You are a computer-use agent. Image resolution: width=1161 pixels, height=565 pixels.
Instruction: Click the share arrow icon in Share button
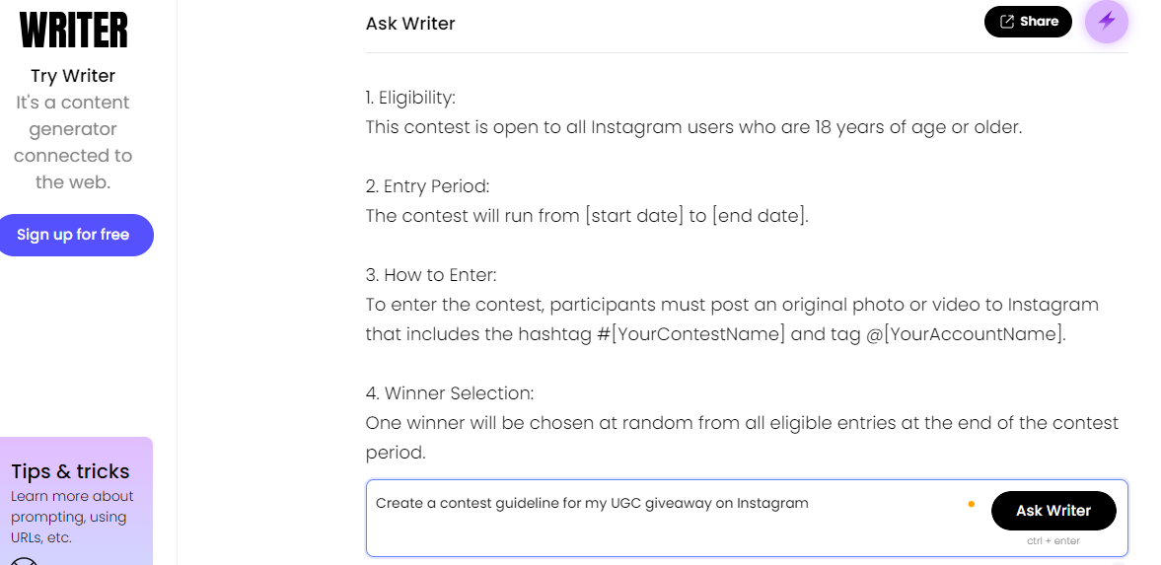point(1007,22)
